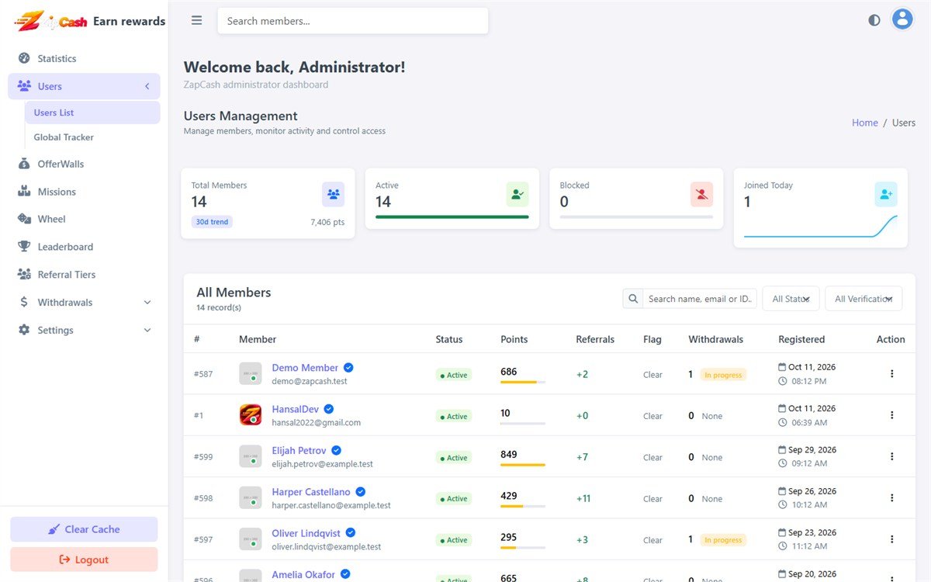The width and height of the screenshot is (931, 582).
Task: Open Missions in the sidebar
Action: click(84, 192)
